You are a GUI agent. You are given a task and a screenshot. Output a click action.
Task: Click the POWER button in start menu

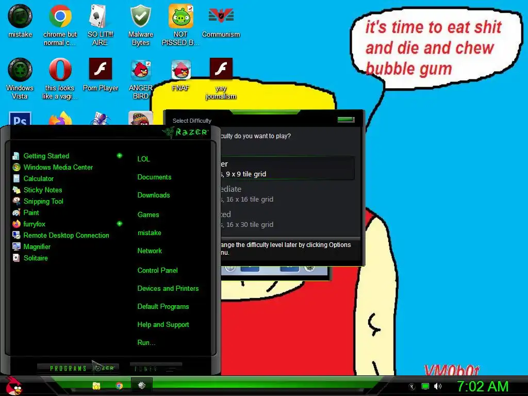pos(156,368)
